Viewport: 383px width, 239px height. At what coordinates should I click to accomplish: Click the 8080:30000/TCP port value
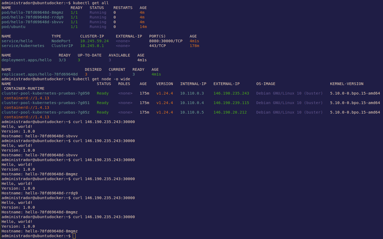tap(166, 41)
